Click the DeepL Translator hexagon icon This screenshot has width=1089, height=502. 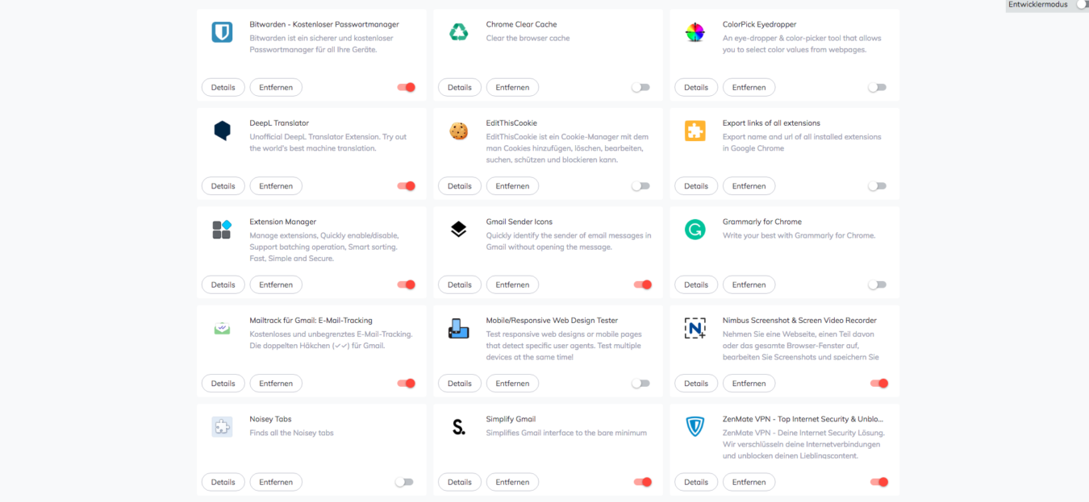222,131
